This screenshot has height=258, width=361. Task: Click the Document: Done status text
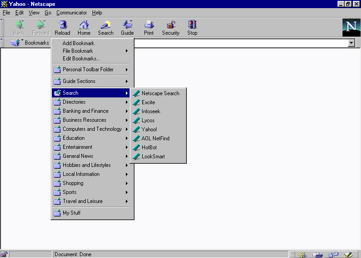tap(73, 254)
